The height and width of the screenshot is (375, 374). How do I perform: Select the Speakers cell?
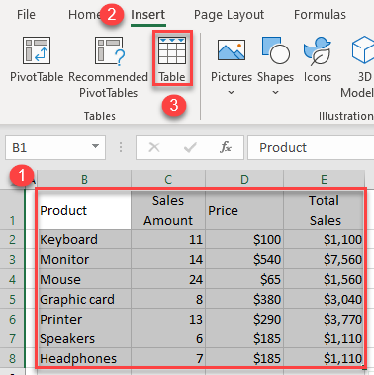84,338
